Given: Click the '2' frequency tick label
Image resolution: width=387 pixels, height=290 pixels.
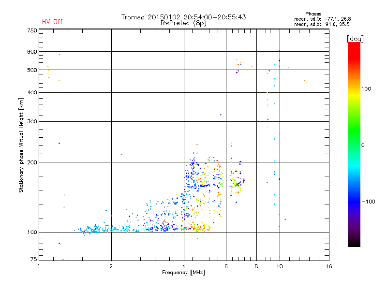Looking at the screenshot, I should click(x=111, y=266).
